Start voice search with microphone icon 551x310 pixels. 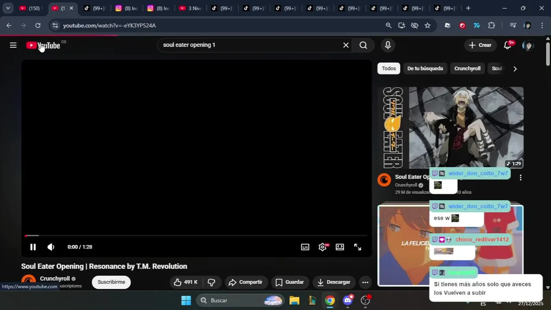[x=388, y=45]
